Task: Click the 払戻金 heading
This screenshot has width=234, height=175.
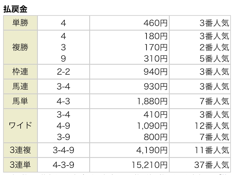Action: pos(15,9)
